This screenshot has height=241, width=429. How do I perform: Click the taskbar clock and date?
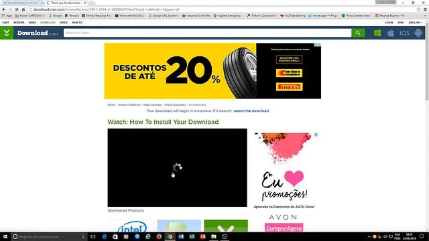tap(409, 236)
